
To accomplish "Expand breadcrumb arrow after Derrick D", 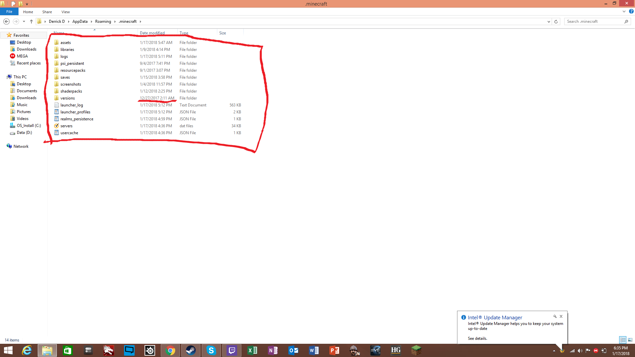I will 68,21.
